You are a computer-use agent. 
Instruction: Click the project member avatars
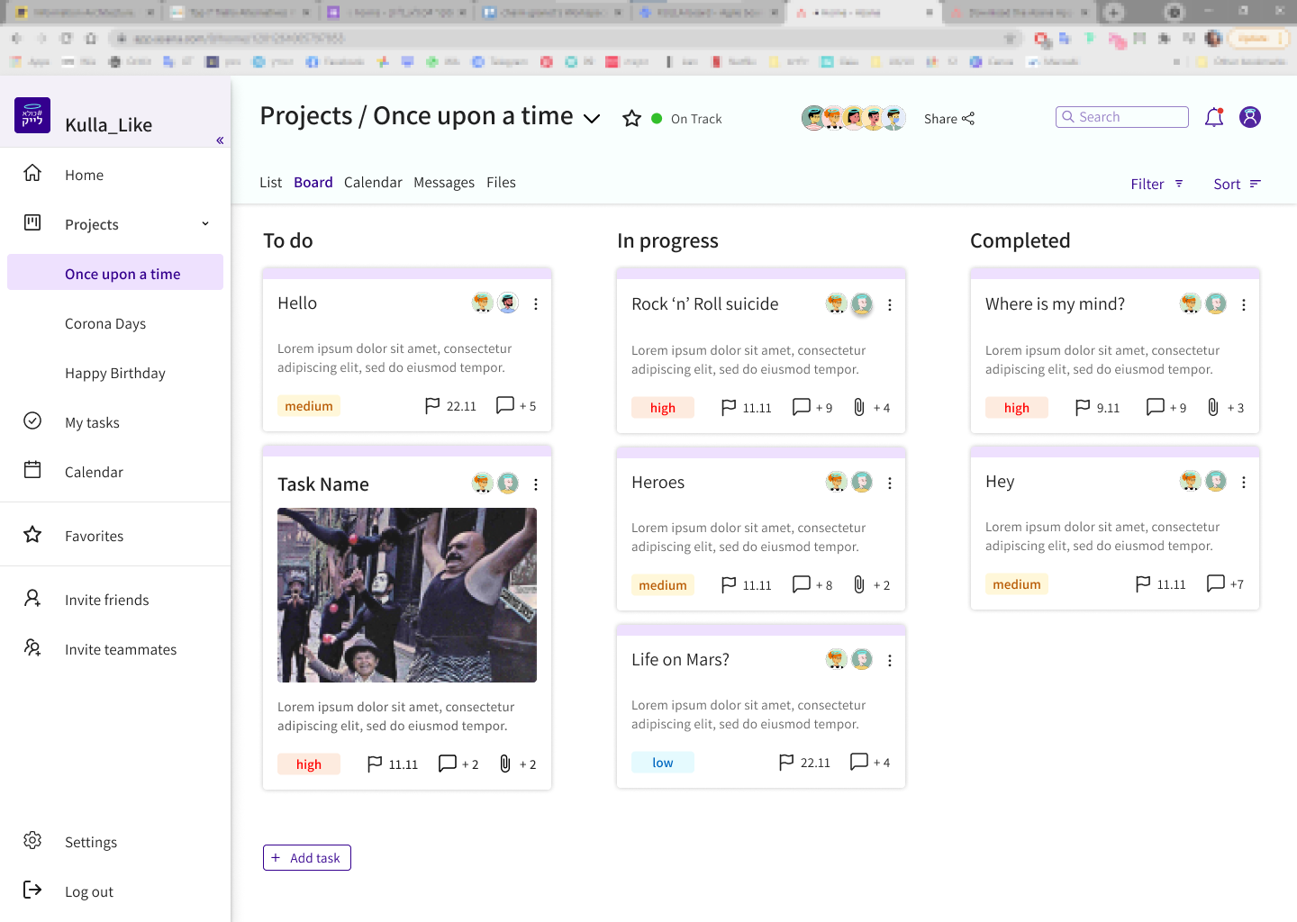click(x=853, y=118)
